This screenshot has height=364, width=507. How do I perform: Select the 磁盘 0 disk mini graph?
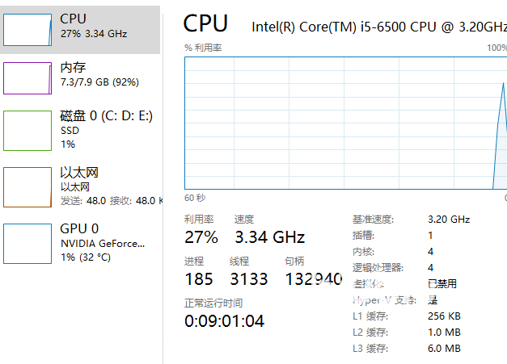(28, 131)
